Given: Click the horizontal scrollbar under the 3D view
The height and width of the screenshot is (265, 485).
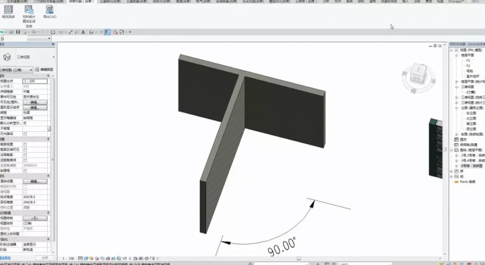Looking at the screenshot, I should pos(298,258).
